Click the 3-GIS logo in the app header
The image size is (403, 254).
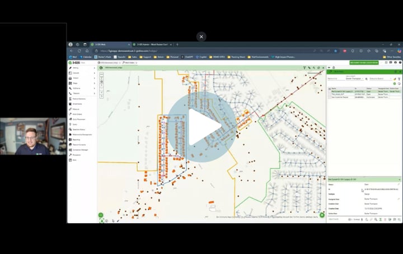74,63
